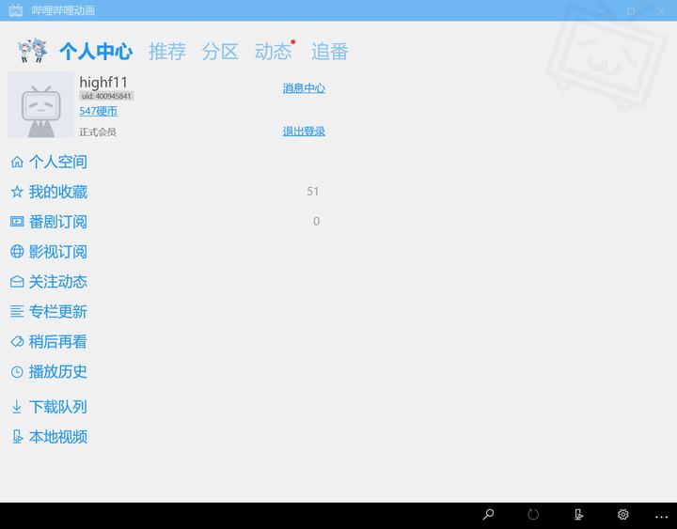The image size is (677, 529).
Task: Open the 547硬币 coin link
Action: [99, 111]
